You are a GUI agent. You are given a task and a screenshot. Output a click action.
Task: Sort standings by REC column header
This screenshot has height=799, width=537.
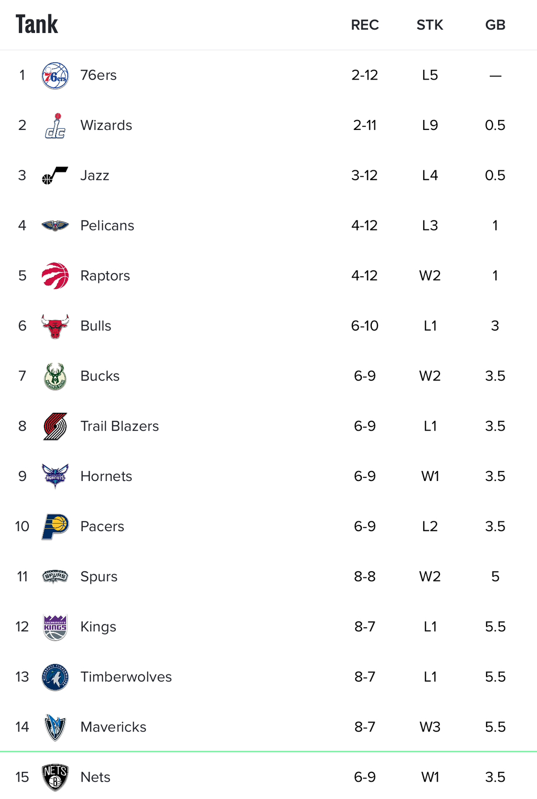pyautogui.click(x=365, y=25)
